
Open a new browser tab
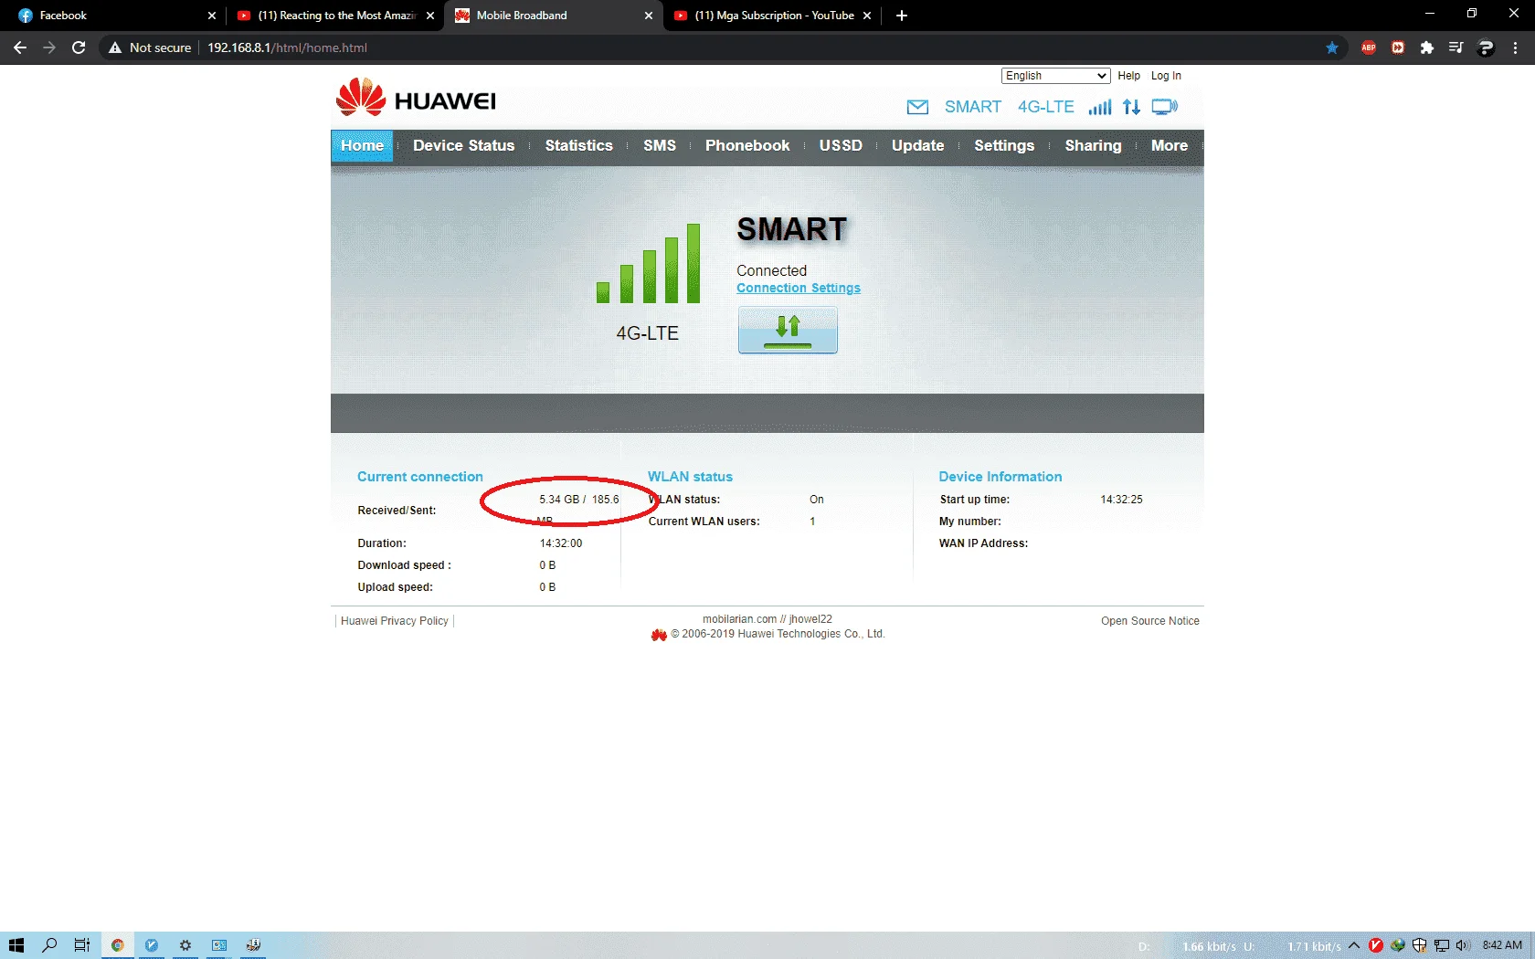(x=902, y=16)
